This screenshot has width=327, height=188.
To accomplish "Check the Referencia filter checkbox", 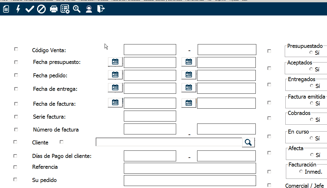I will pyautogui.click(x=15, y=167).
